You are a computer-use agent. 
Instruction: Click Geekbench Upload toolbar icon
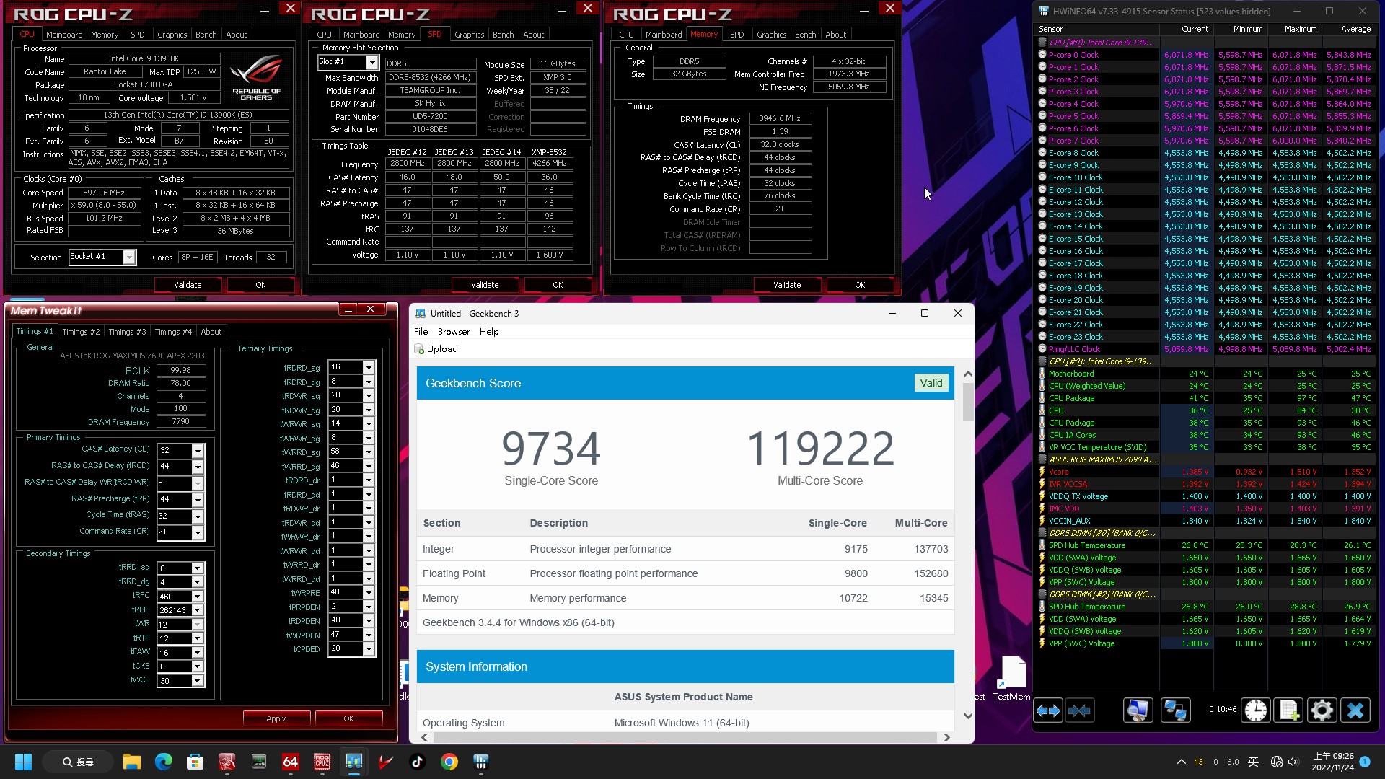[419, 349]
